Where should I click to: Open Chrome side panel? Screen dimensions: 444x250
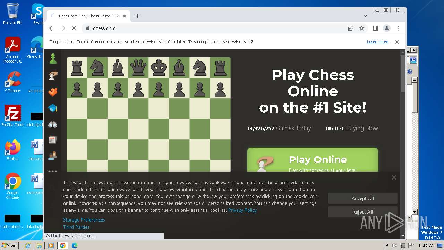[x=375, y=28]
